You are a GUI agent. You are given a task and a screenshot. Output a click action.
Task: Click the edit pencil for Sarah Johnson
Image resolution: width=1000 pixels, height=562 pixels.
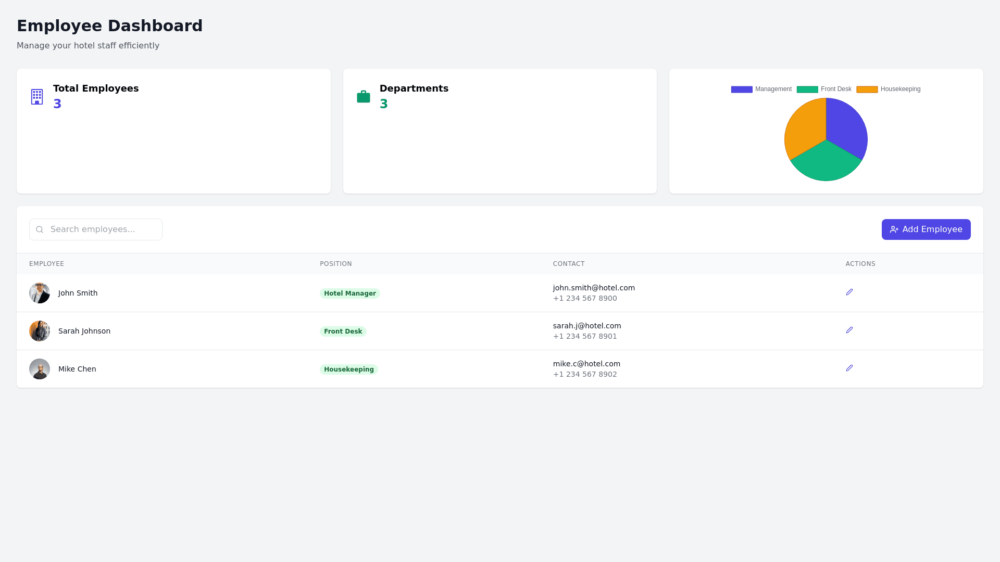[849, 330]
